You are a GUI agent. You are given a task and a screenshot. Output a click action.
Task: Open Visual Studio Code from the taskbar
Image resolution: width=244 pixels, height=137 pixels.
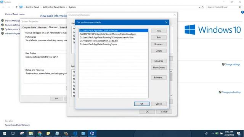[x=75, y=134]
